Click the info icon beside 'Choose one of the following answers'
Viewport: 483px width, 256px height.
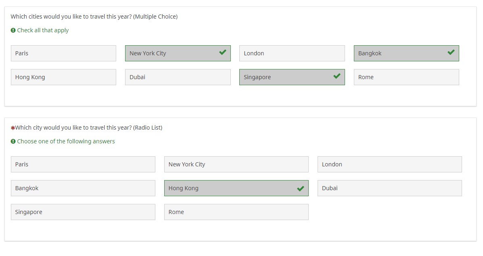pyautogui.click(x=13, y=141)
